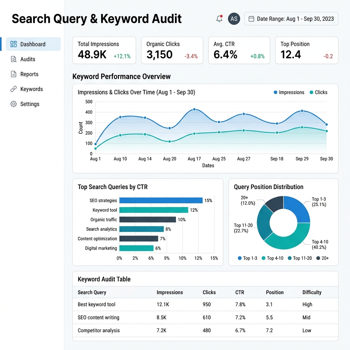Screen dimensions: 350x350
Task: Click the Aug 27 impressions data point
Action: pos(244,114)
